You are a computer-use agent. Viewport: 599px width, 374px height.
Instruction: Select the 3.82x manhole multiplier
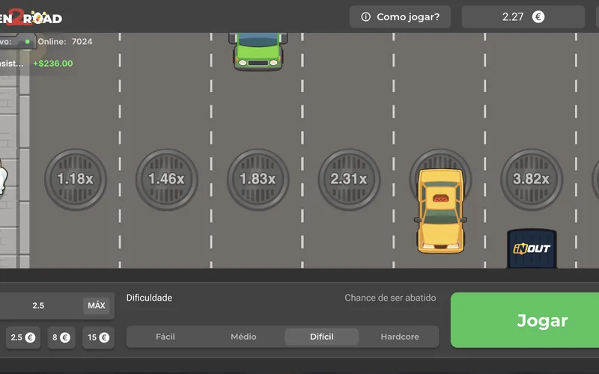click(x=532, y=179)
